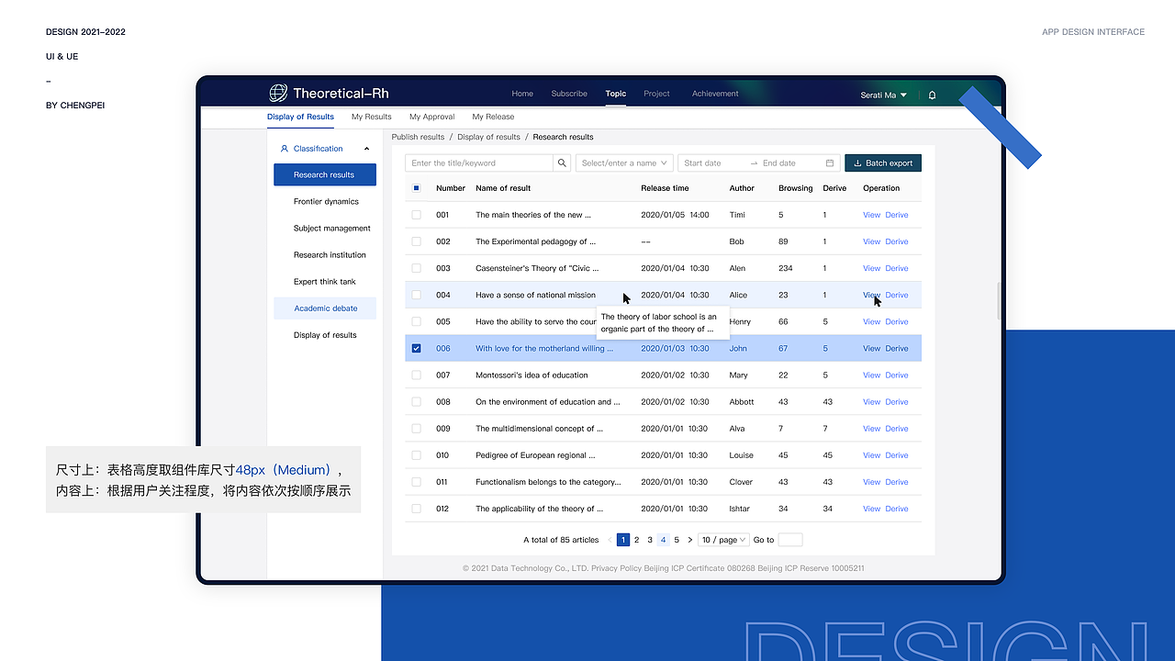This screenshot has width=1175, height=661.
Task: Open the My Release sub-tab
Action: point(493,117)
